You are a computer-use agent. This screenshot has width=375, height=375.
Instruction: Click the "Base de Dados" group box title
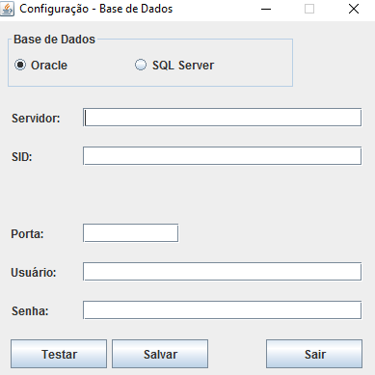pyautogui.click(x=54, y=40)
